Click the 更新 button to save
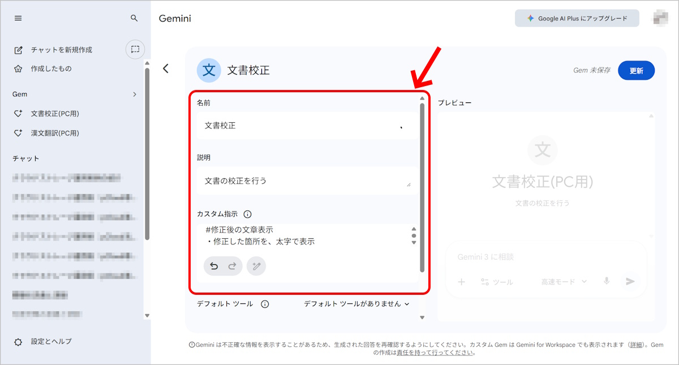 click(636, 70)
